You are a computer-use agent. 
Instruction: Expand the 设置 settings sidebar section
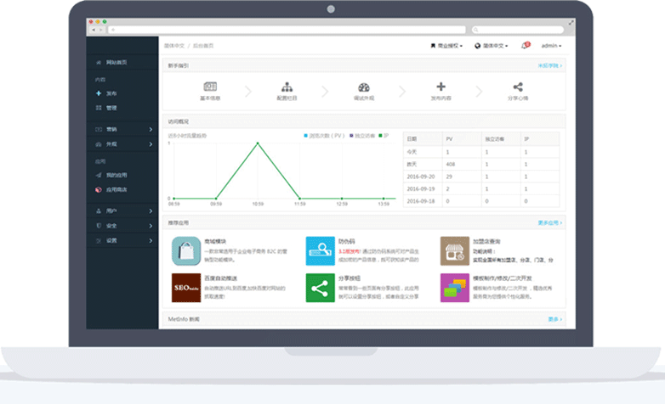[123, 240]
